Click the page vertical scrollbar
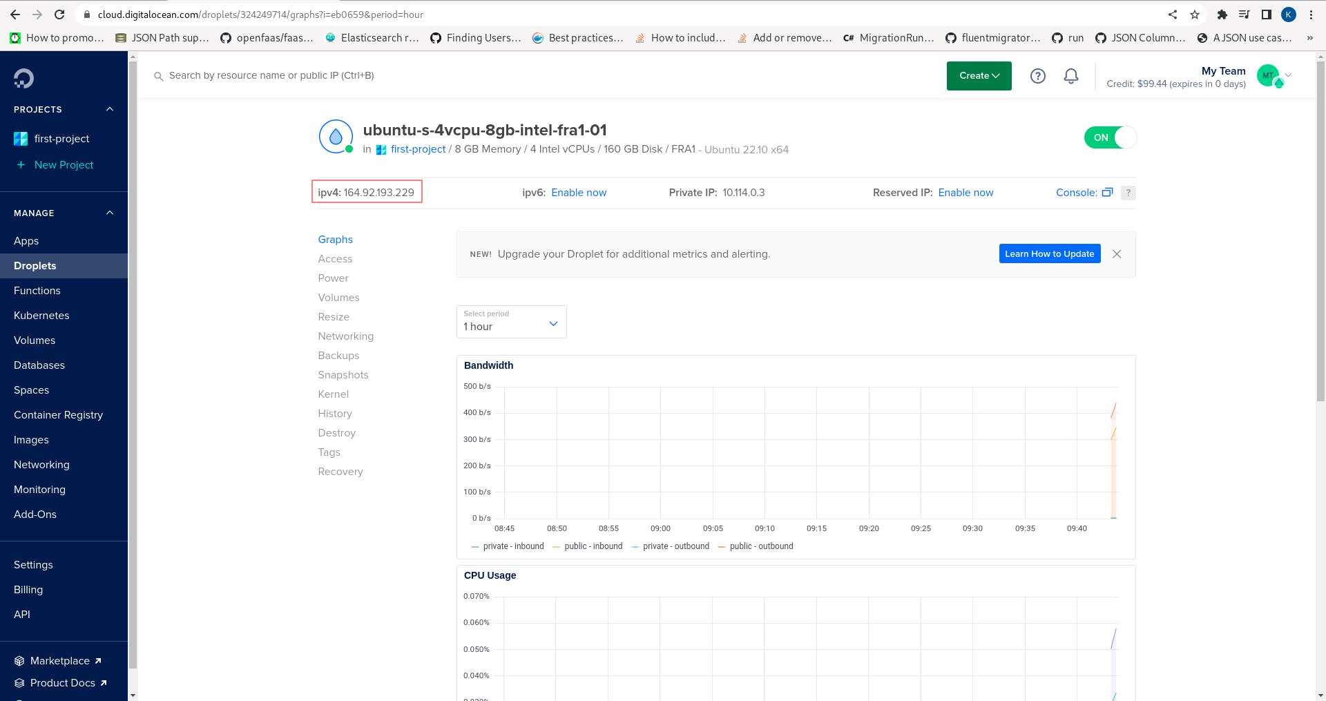This screenshot has width=1326, height=701. (x=1320, y=231)
